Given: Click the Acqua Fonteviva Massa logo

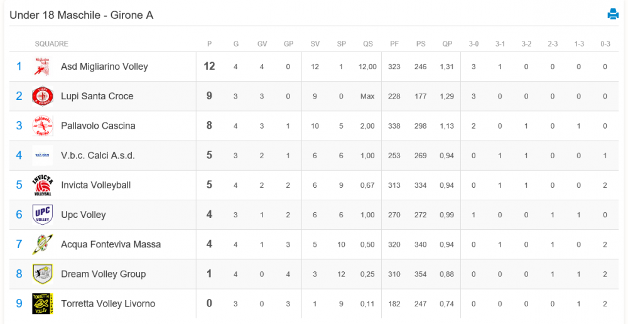Looking at the screenshot, I should (42, 244).
